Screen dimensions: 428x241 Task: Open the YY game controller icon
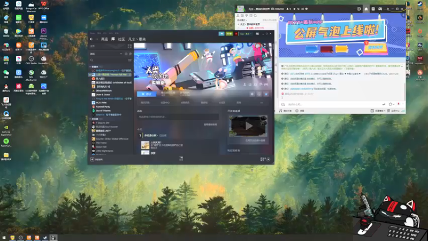pyautogui.click(x=380, y=9)
